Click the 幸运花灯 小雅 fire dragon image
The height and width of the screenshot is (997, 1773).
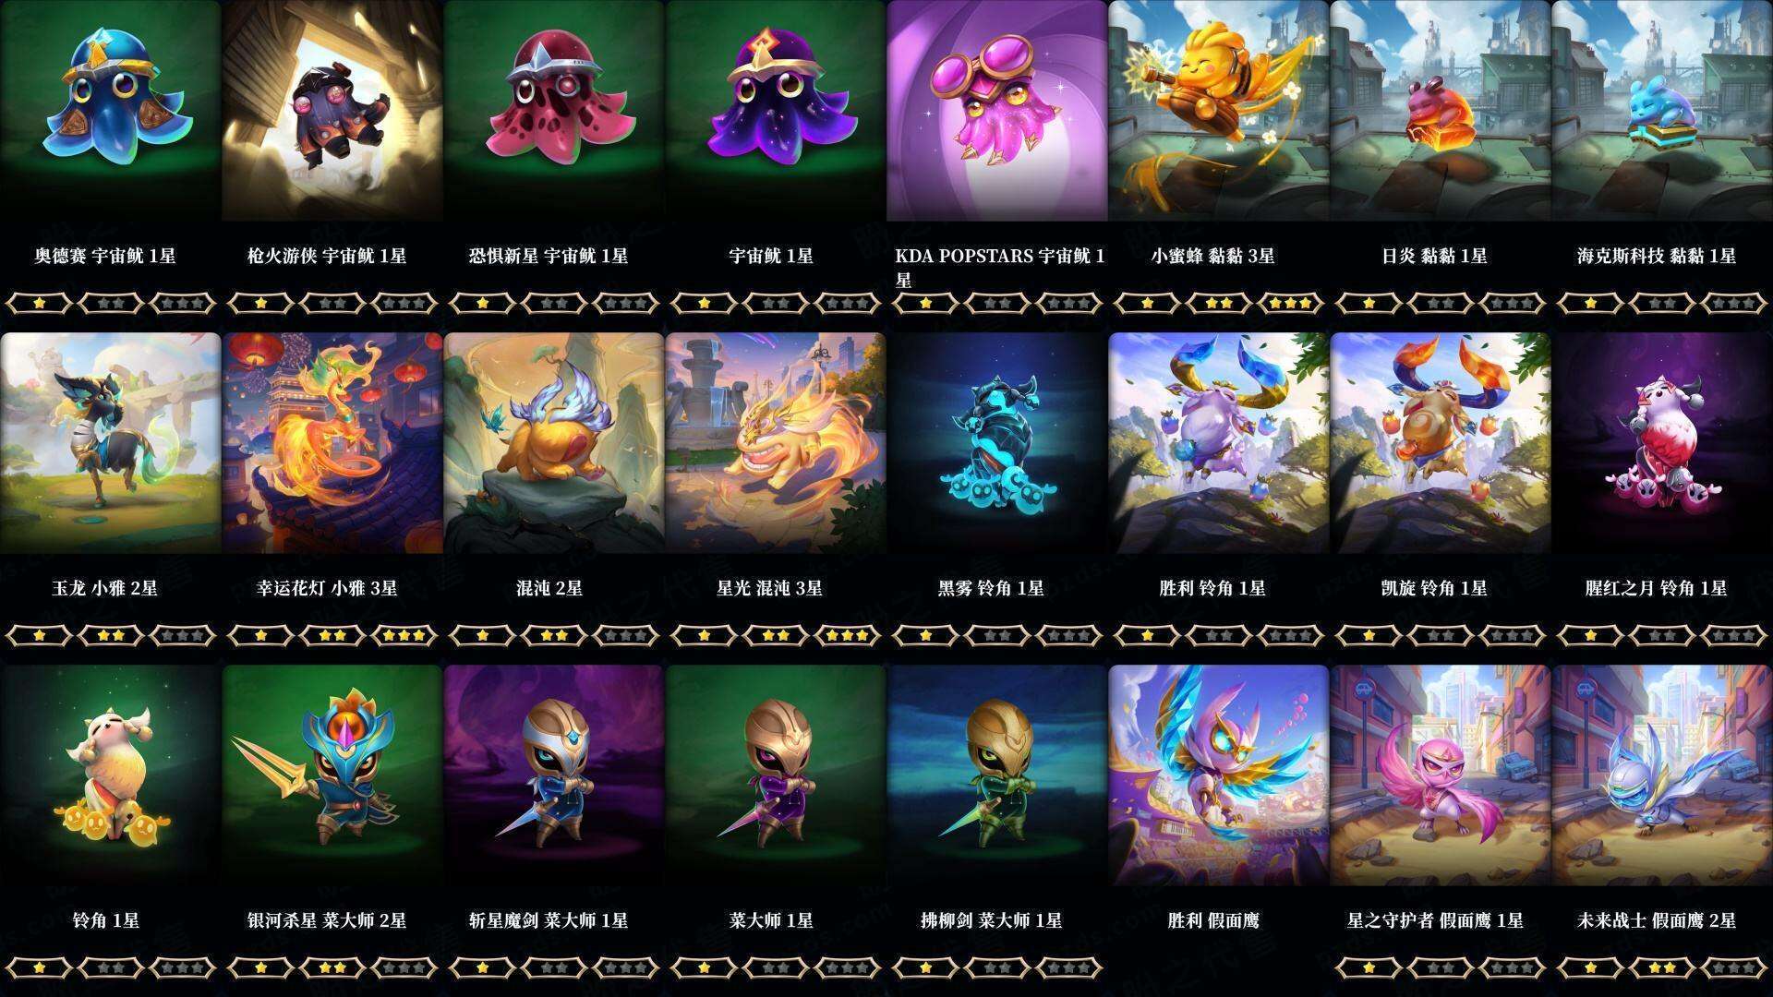pyautogui.click(x=332, y=443)
